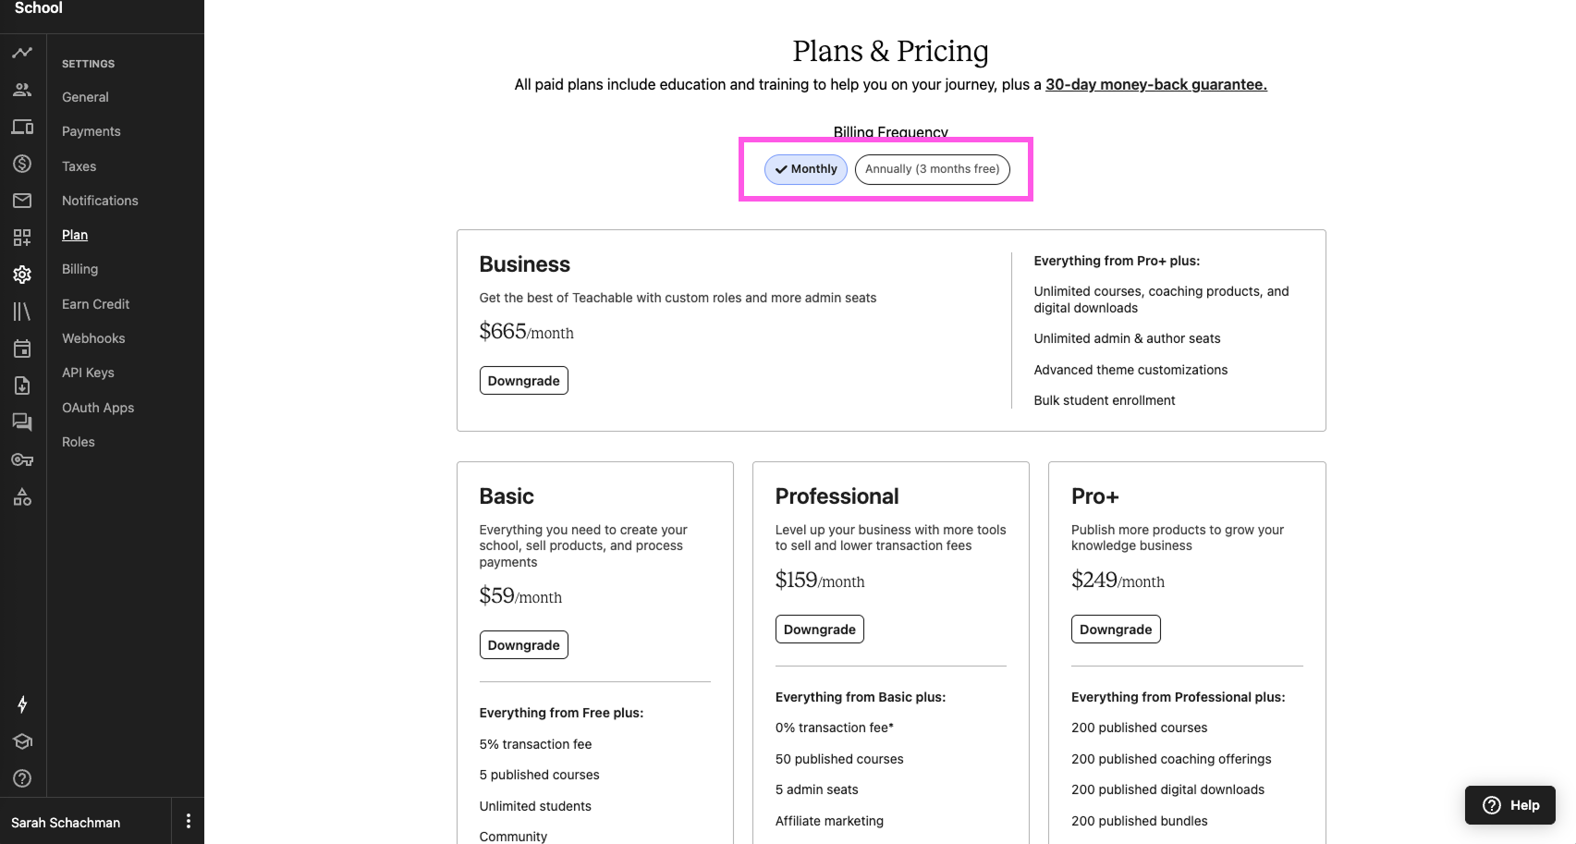Open the three-dot menu beside Sarah Schachman
The width and height of the screenshot is (1576, 844).
coord(189,821)
